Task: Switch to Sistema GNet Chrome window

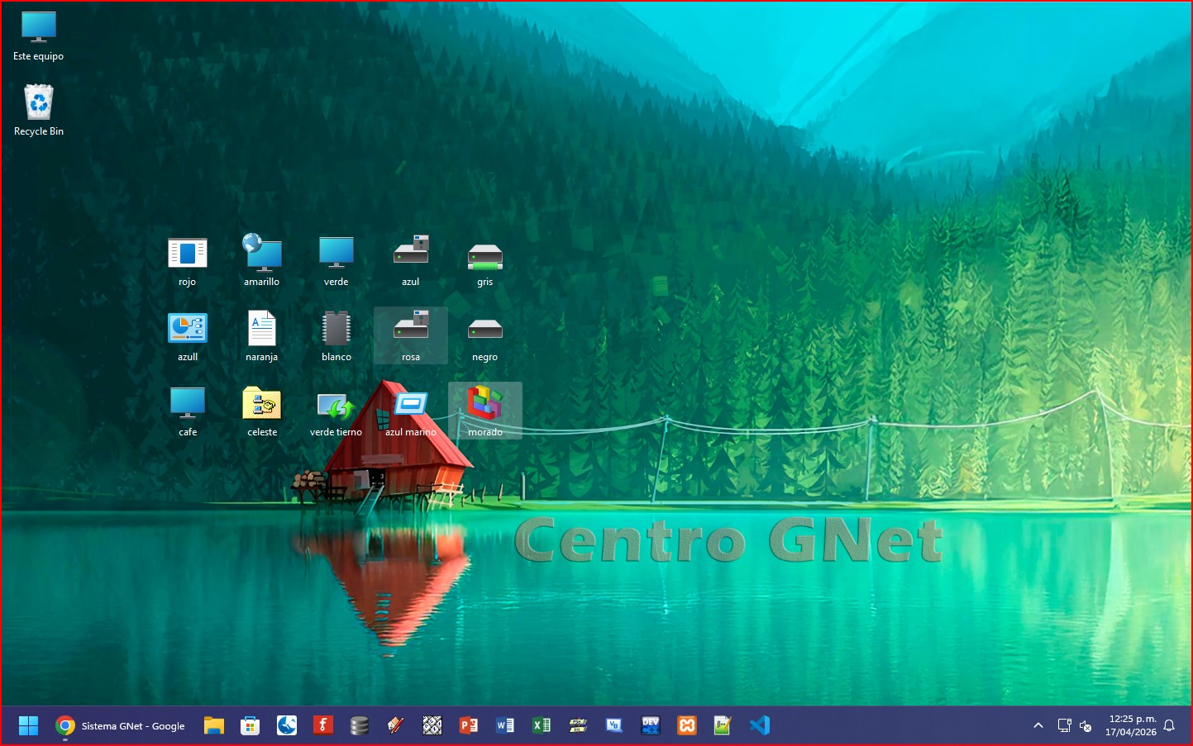Action: (x=121, y=725)
